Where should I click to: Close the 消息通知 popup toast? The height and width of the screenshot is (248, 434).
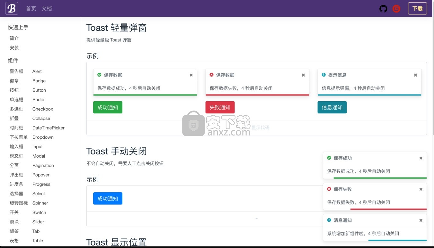[421, 220]
